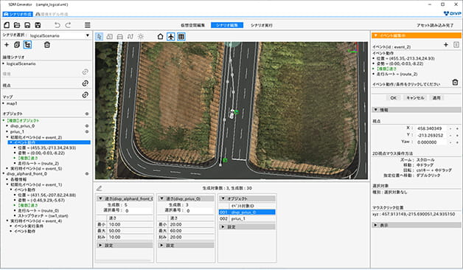463x270 pixels.
Task: Select the home view icon above viewport
Action: pos(160,37)
